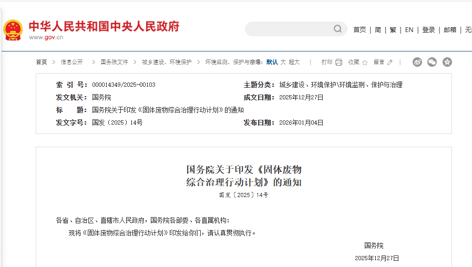
Task: Open 信息公开 in the breadcrumb
Action: click(71, 62)
